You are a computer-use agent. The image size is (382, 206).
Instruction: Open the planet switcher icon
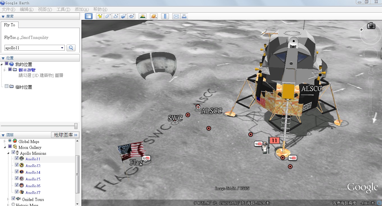[x=154, y=16]
